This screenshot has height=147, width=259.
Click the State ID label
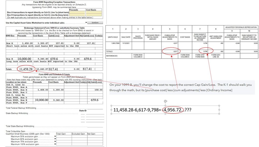(x=83, y=111)
